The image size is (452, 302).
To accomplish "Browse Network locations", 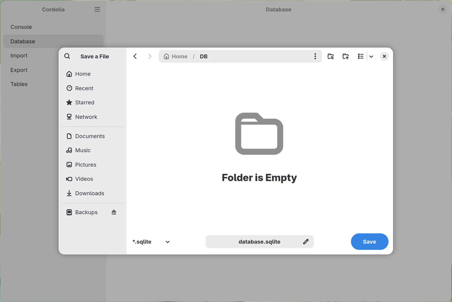I will point(93,117).
